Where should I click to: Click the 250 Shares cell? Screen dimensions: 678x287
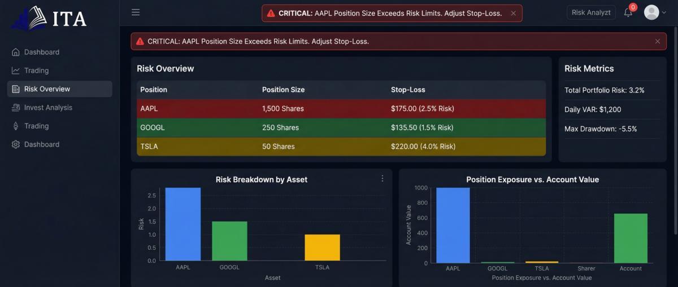(x=280, y=127)
